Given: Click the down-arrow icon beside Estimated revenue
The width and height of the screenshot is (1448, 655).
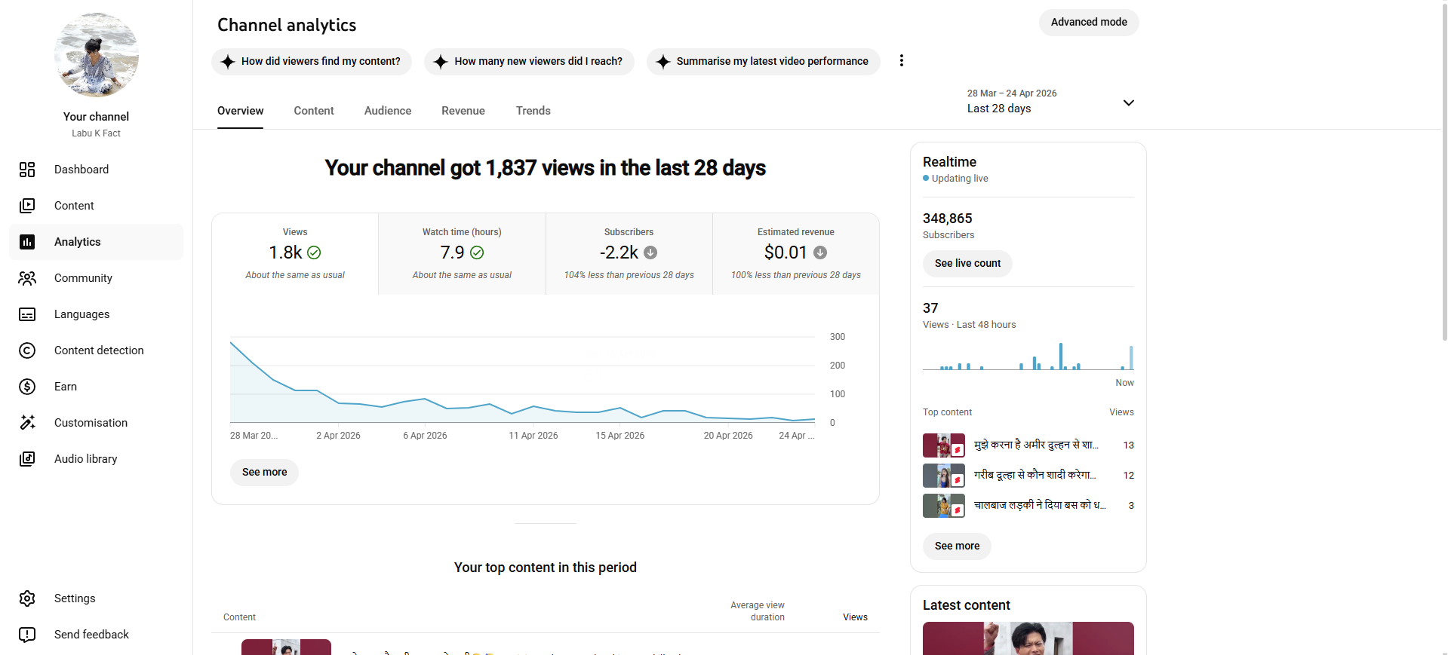Looking at the screenshot, I should click(820, 253).
